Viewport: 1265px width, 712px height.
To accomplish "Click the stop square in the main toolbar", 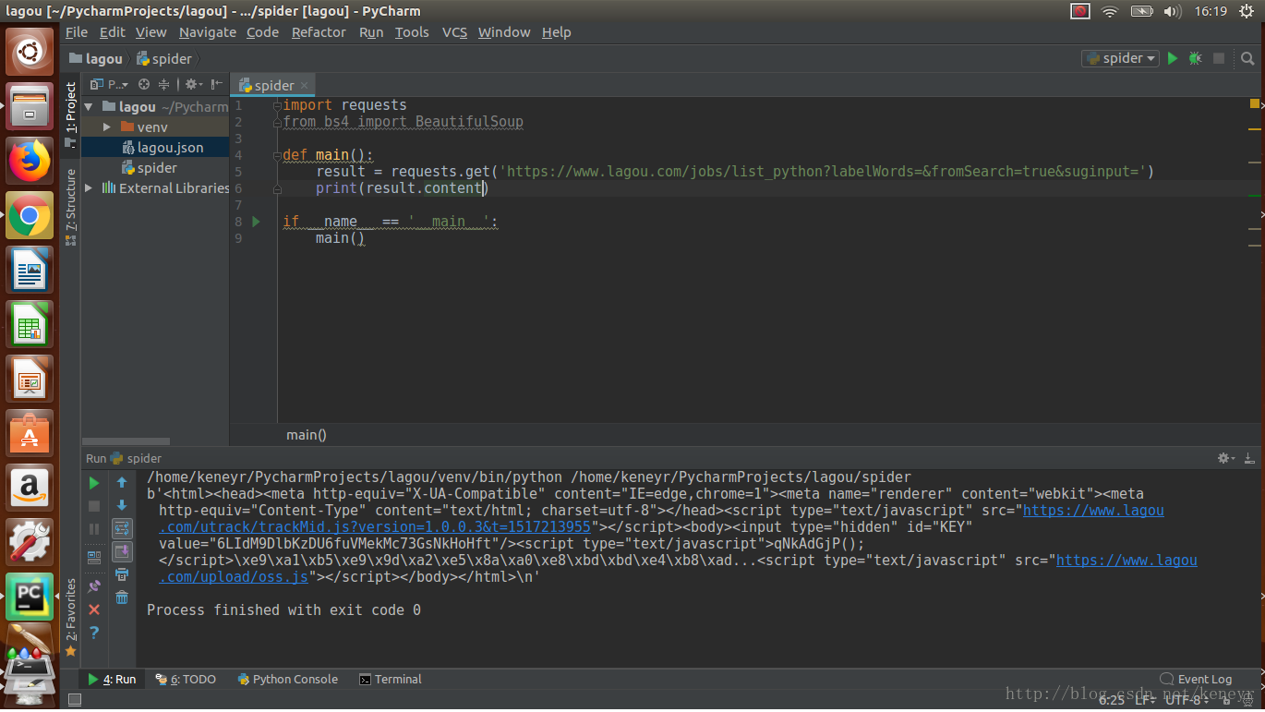I will coord(1219,58).
